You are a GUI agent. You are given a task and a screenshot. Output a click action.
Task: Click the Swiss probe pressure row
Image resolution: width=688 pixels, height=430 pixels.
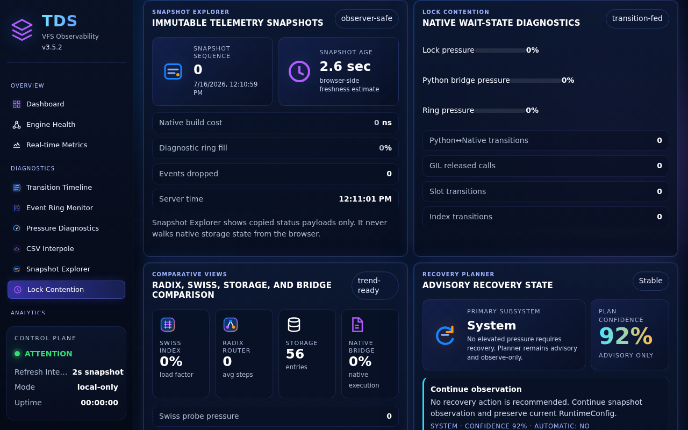tap(275, 417)
